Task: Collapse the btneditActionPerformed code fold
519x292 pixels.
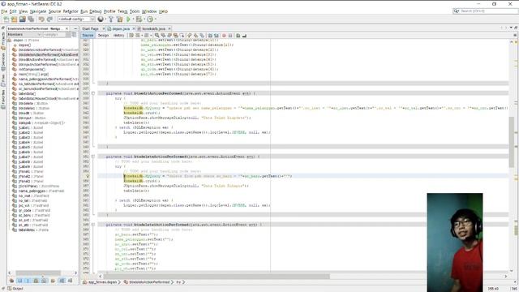Action: point(93,93)
